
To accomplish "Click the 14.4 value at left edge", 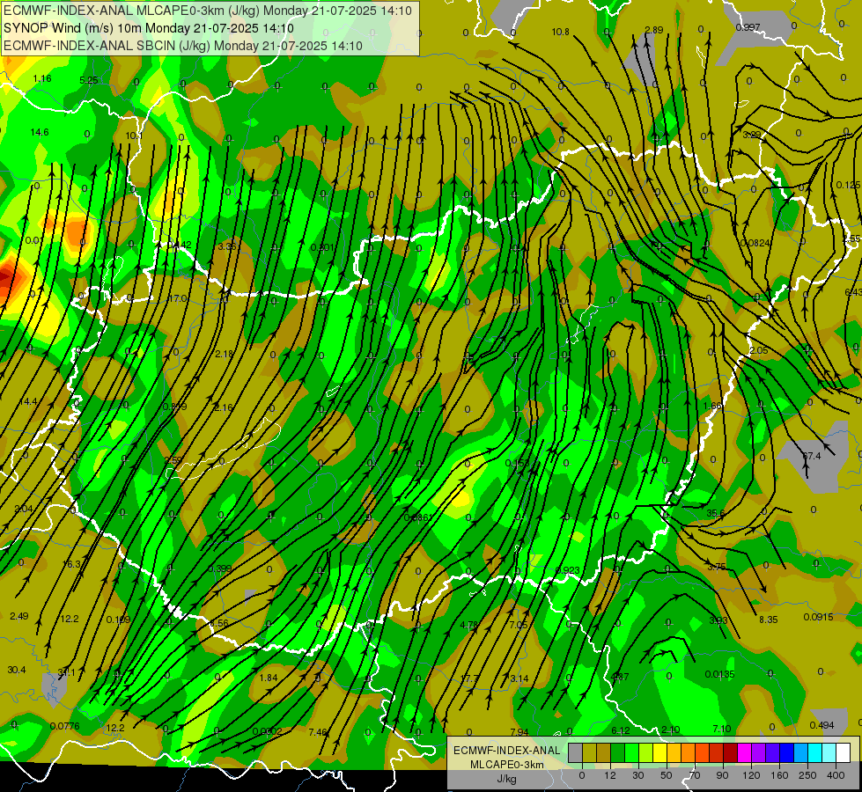I will [x=28, y=402].
